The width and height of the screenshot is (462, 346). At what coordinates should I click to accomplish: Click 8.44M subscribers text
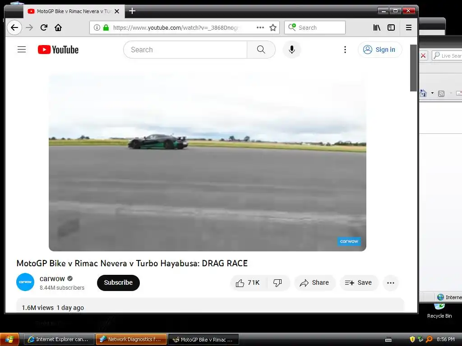(x=62, y=288)
